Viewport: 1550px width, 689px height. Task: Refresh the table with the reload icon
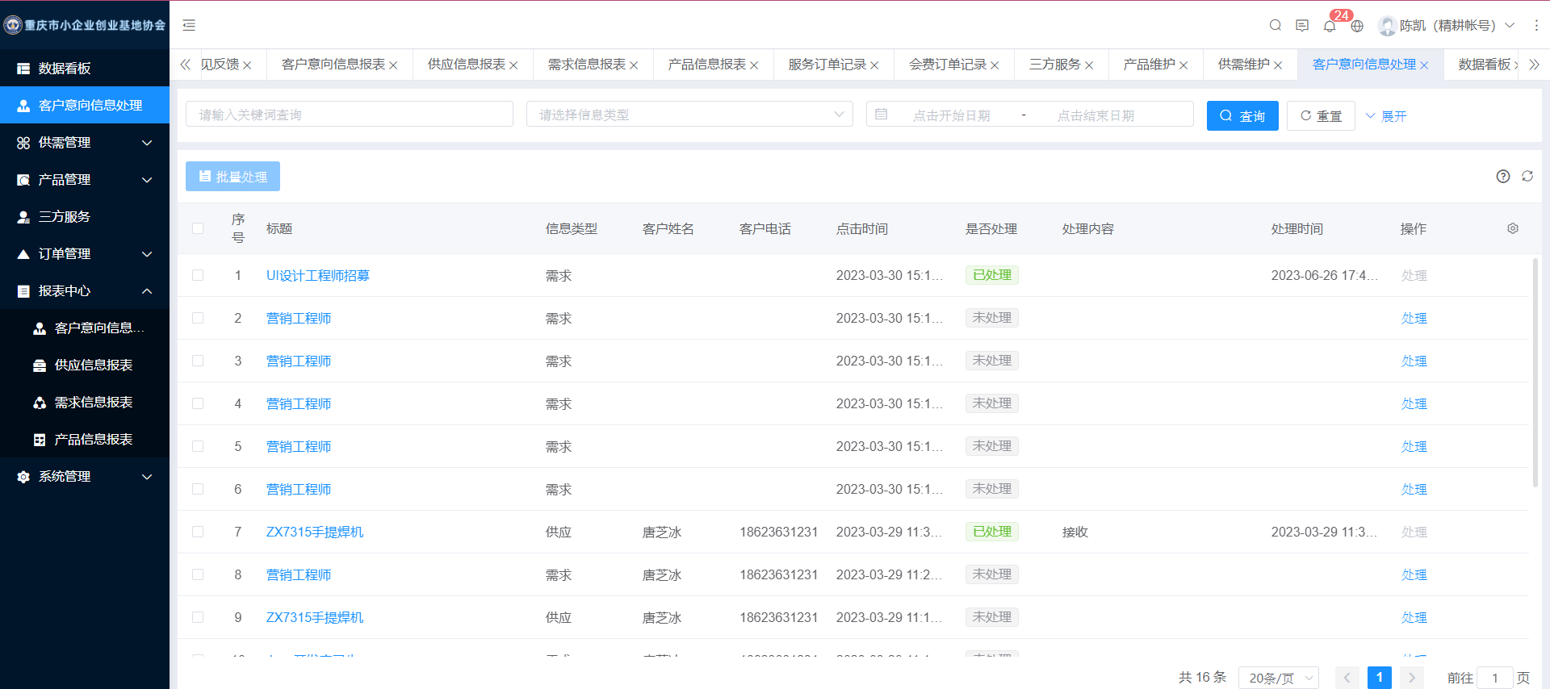(1527, 176)
